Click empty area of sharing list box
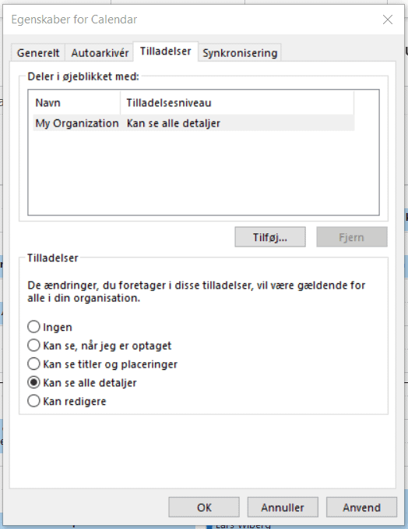Viewport: 408px width, 529px height. (x=203, y=172)
